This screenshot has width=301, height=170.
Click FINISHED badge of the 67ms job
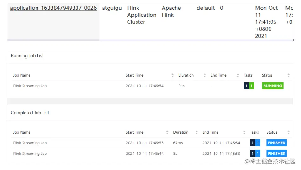[x=277, y=143]
